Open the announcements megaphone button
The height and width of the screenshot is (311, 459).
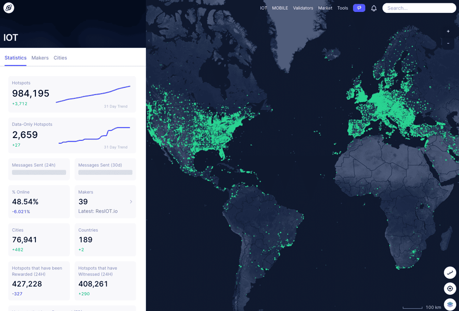tap(359, 8)
